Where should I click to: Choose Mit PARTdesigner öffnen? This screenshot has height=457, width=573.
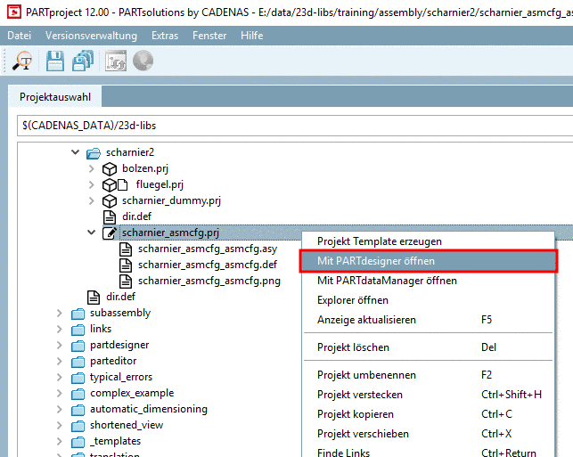[429, 261]
